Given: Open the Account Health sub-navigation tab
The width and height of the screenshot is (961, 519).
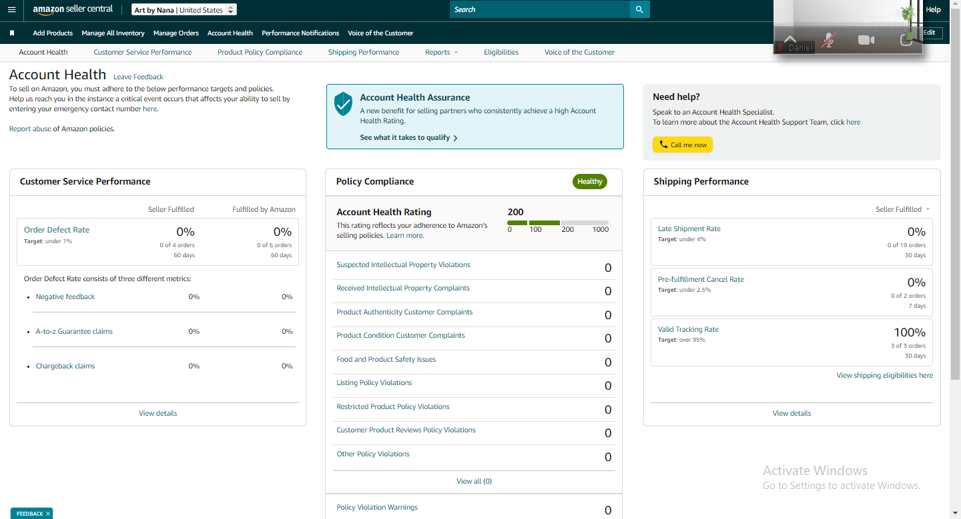Looking at the screenshot, I should pos(43,52).
